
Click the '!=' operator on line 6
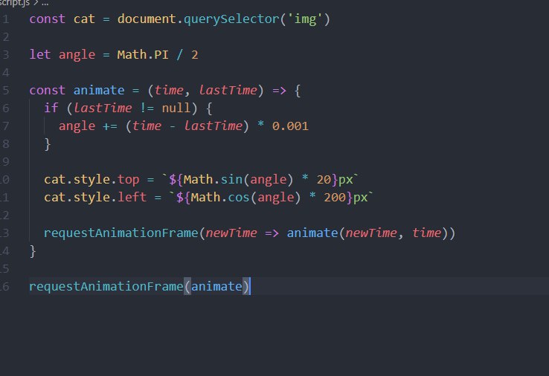point(147,108)
